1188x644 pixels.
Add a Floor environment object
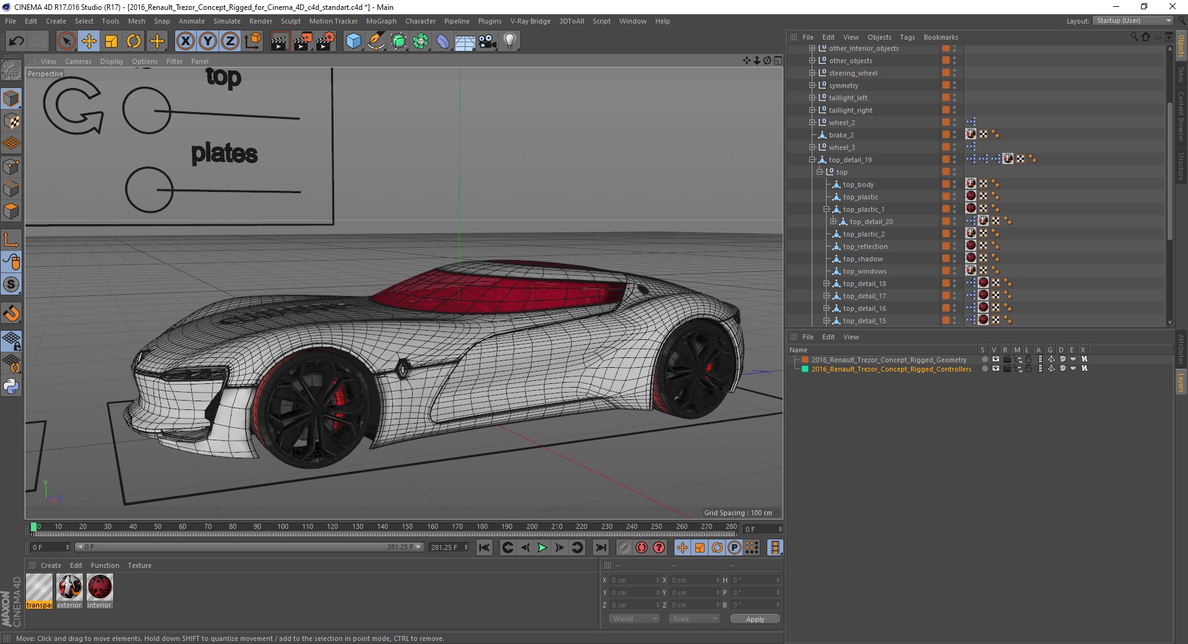pyautogui.click(x=465, y=41)
